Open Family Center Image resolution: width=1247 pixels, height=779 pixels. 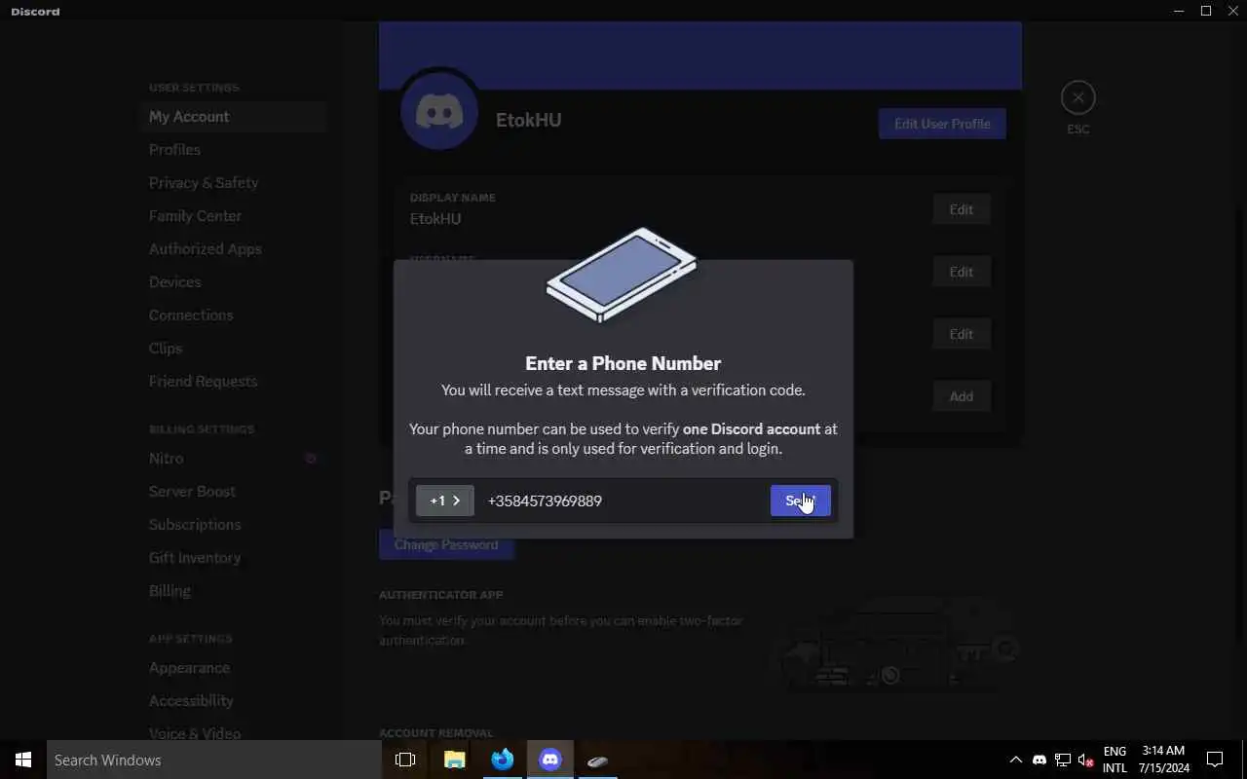pos(233,215)
